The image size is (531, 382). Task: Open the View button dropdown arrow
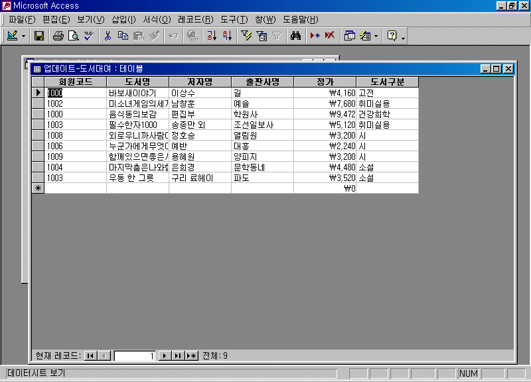click(23, 36)
